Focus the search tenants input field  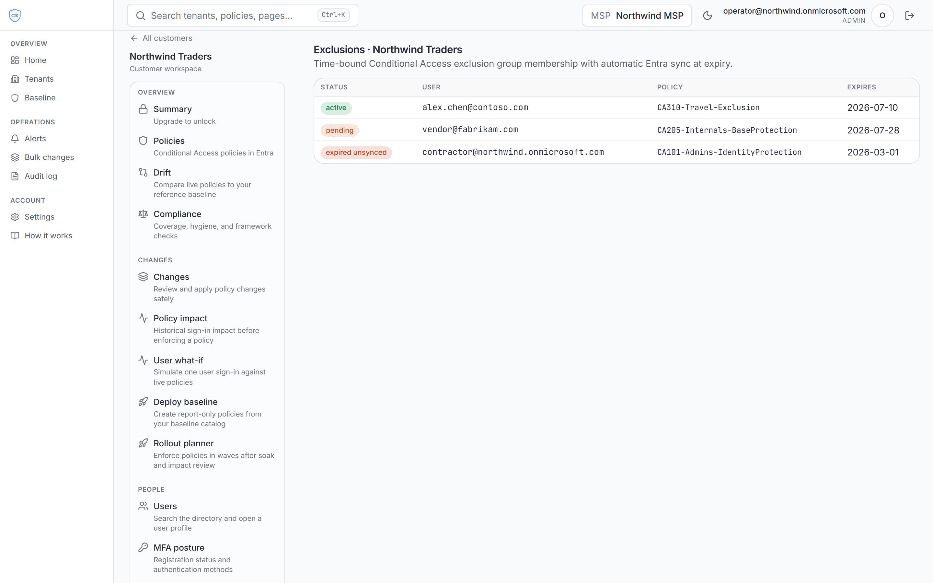tap(243, 16)
